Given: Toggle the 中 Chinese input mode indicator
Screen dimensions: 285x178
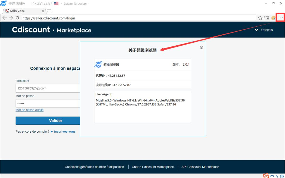Looking at the screenshot, I should click(x=272, y=176).
